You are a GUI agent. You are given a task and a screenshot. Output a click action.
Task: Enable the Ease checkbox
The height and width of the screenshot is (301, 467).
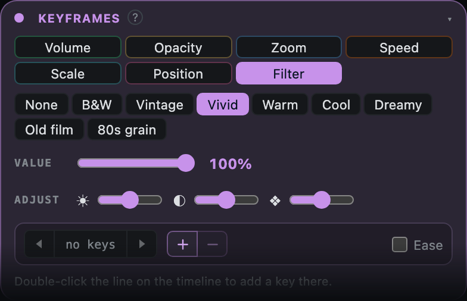pos(399,244)
